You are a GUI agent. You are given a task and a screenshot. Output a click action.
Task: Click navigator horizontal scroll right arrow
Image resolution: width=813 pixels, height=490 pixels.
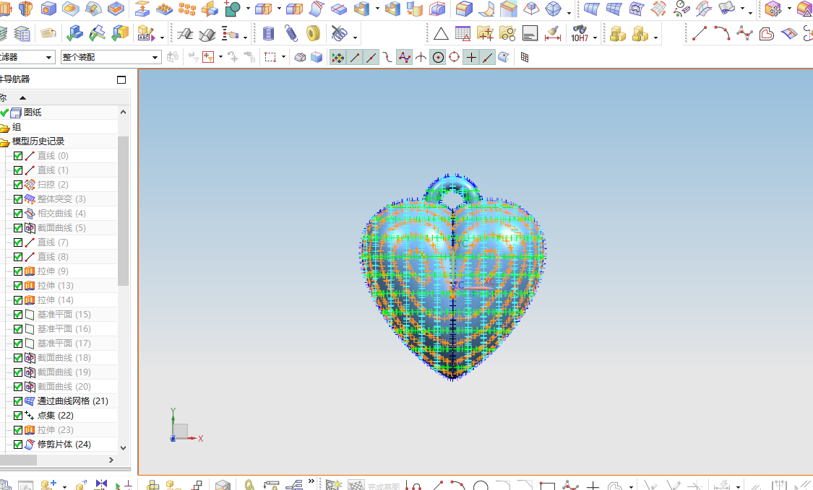(x=111, y=460)
